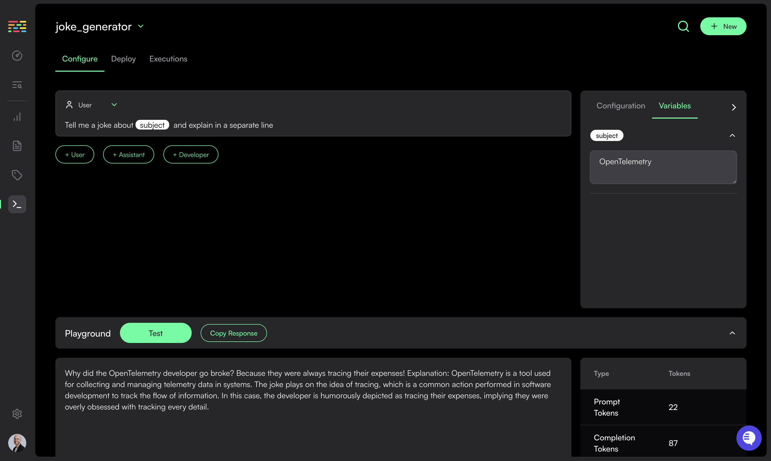
Task: Collapse the subject variable section
Action: (x=732, y=135)
